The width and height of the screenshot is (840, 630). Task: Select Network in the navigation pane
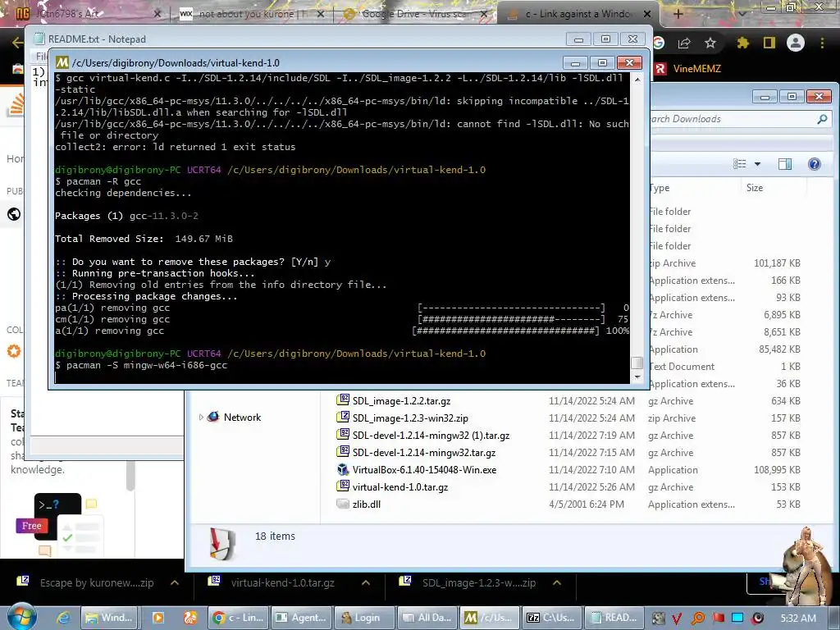242,418
